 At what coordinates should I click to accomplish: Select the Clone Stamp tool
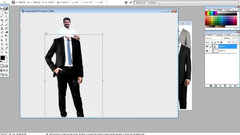click(x=2, y=28)
